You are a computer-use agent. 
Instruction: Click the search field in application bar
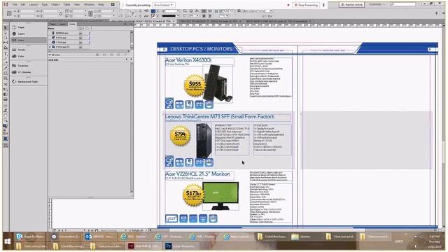pyautogui.click(x=403, y=4)
